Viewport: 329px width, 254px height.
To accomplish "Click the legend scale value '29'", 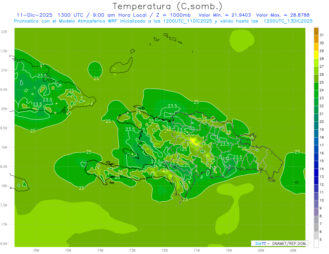I will coord(322,51).
